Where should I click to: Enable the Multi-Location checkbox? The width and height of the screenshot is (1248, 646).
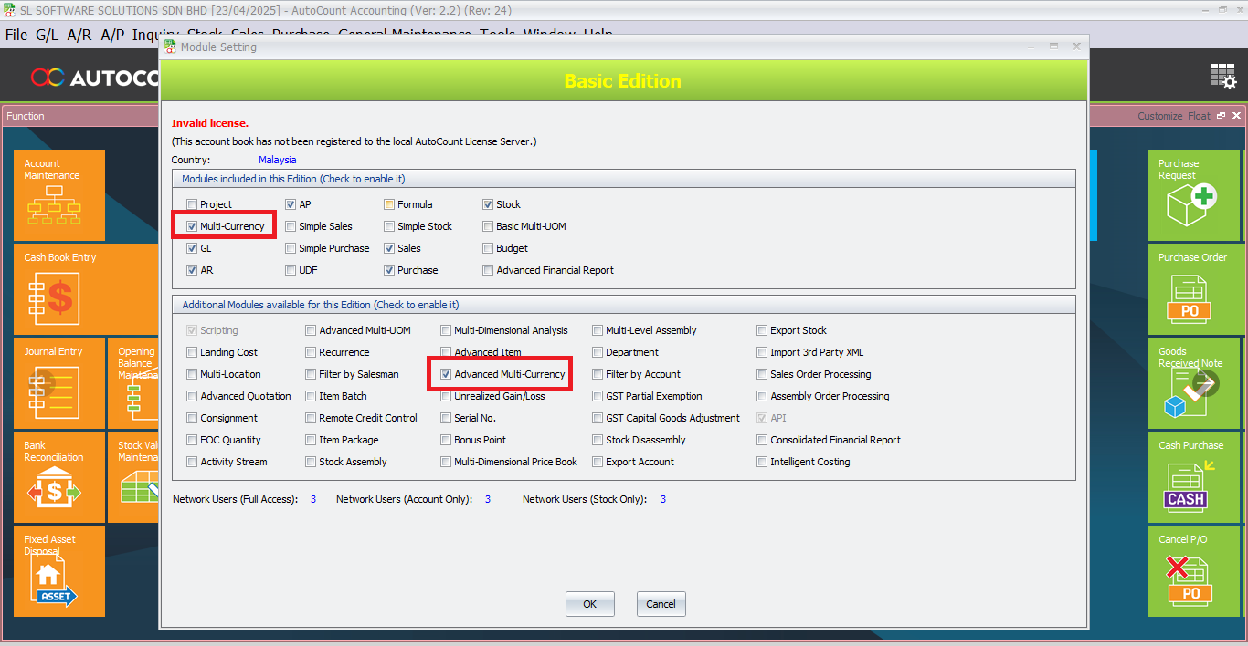[192, 374]
